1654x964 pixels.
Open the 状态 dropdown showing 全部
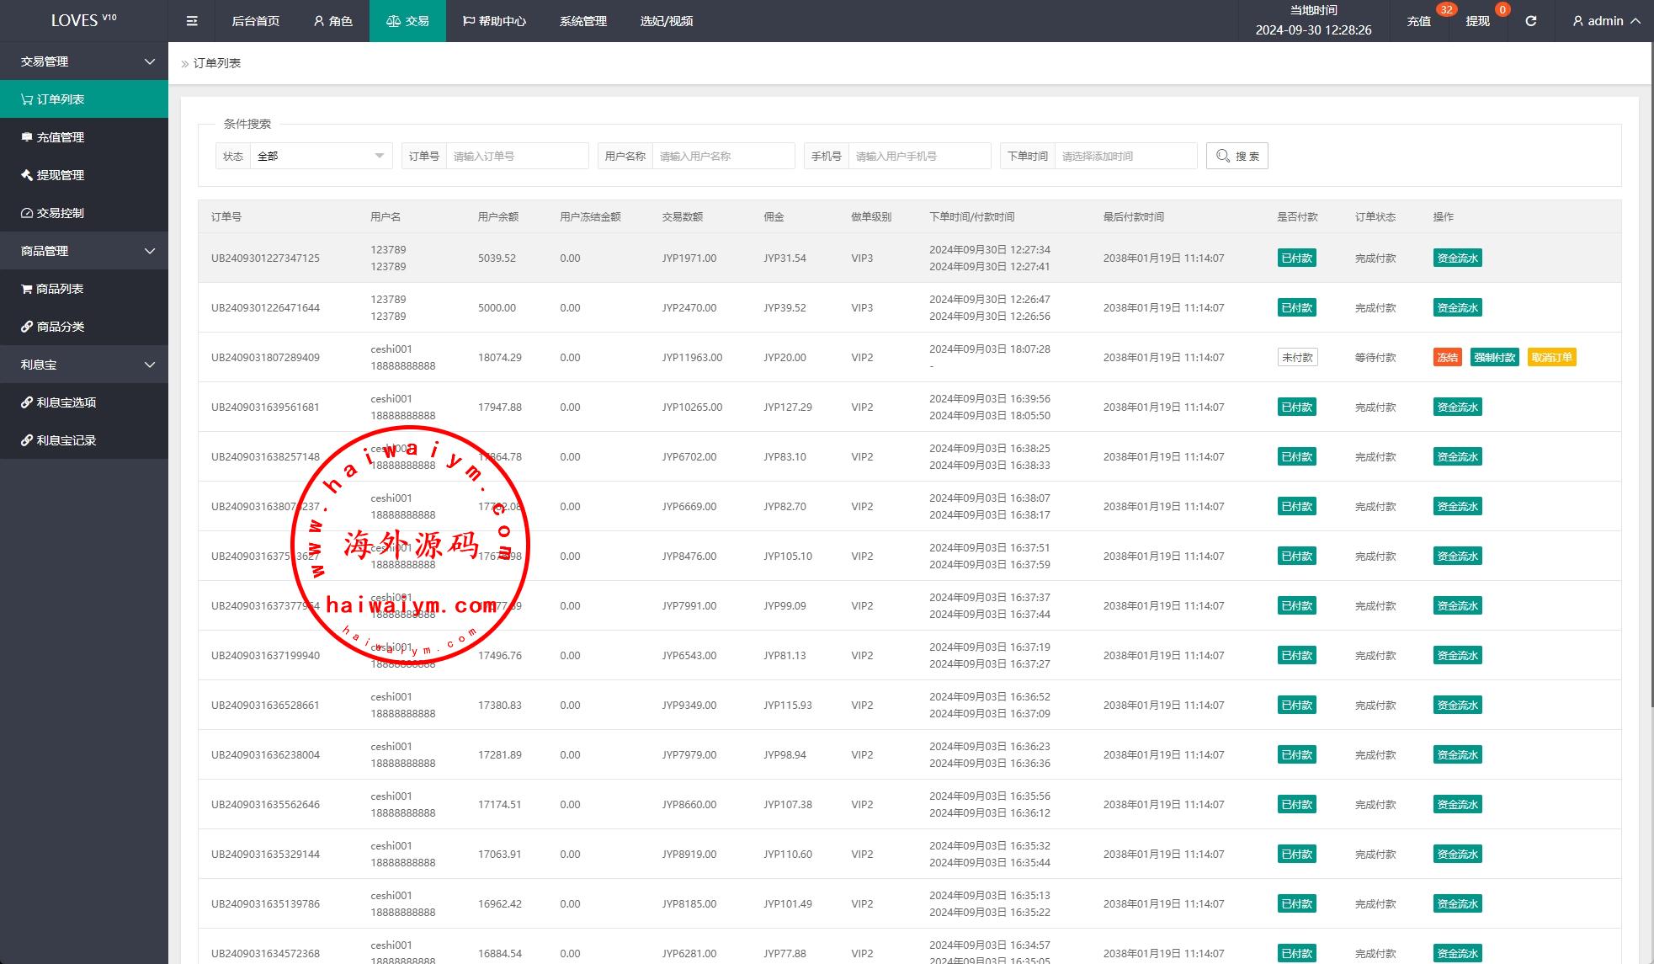[x=321, y=156]
